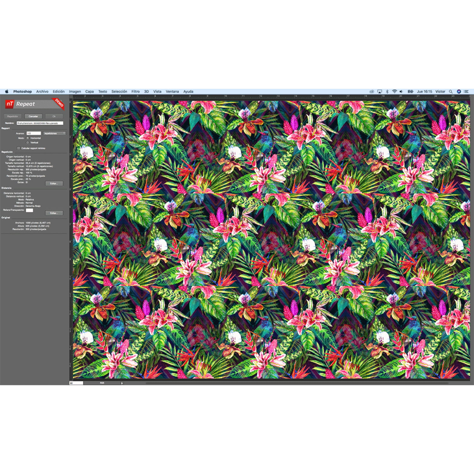The width and height of the screenshot is (474, 474).
Task: Click the Repetición button
Action: [x=13, y=116]
